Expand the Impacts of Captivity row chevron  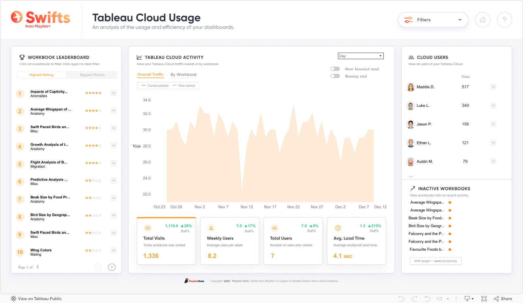pos(114,93)
